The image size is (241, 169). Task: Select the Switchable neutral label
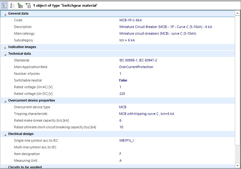click(x=28, y=80)
